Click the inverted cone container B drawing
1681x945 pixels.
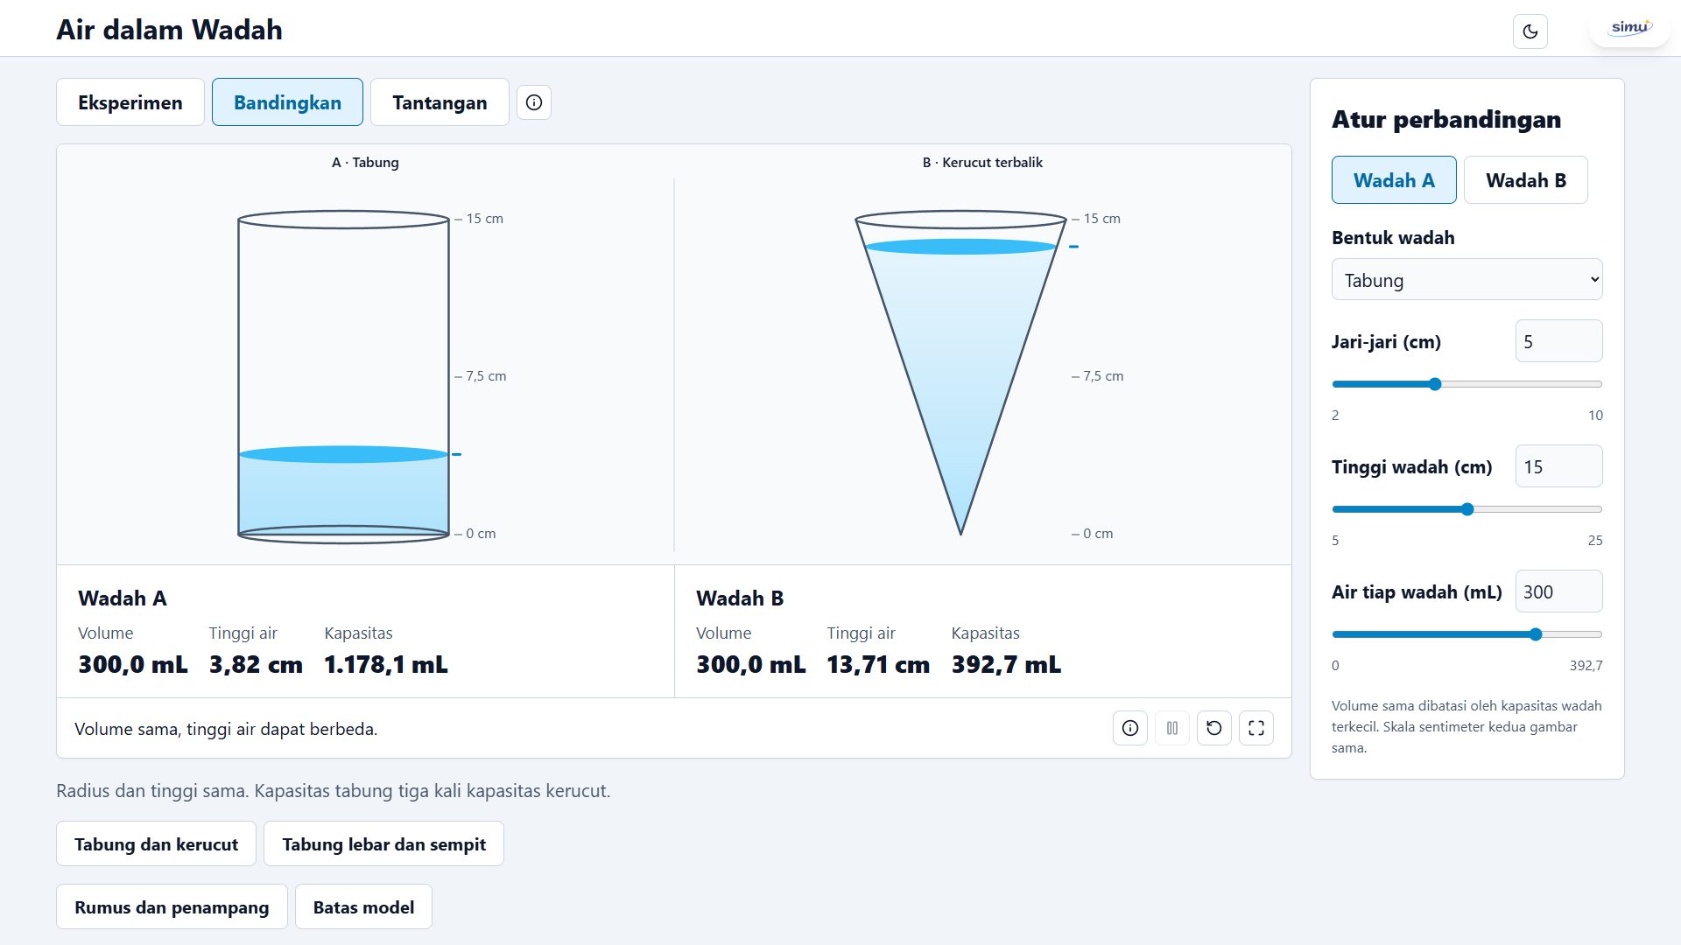[x=960, y=372]
